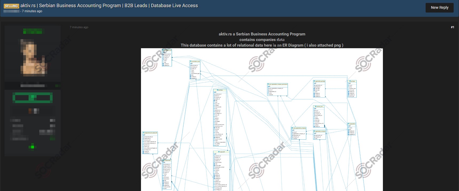
Task: Select the line "contains companies data"
Action: tap(262, 40)
